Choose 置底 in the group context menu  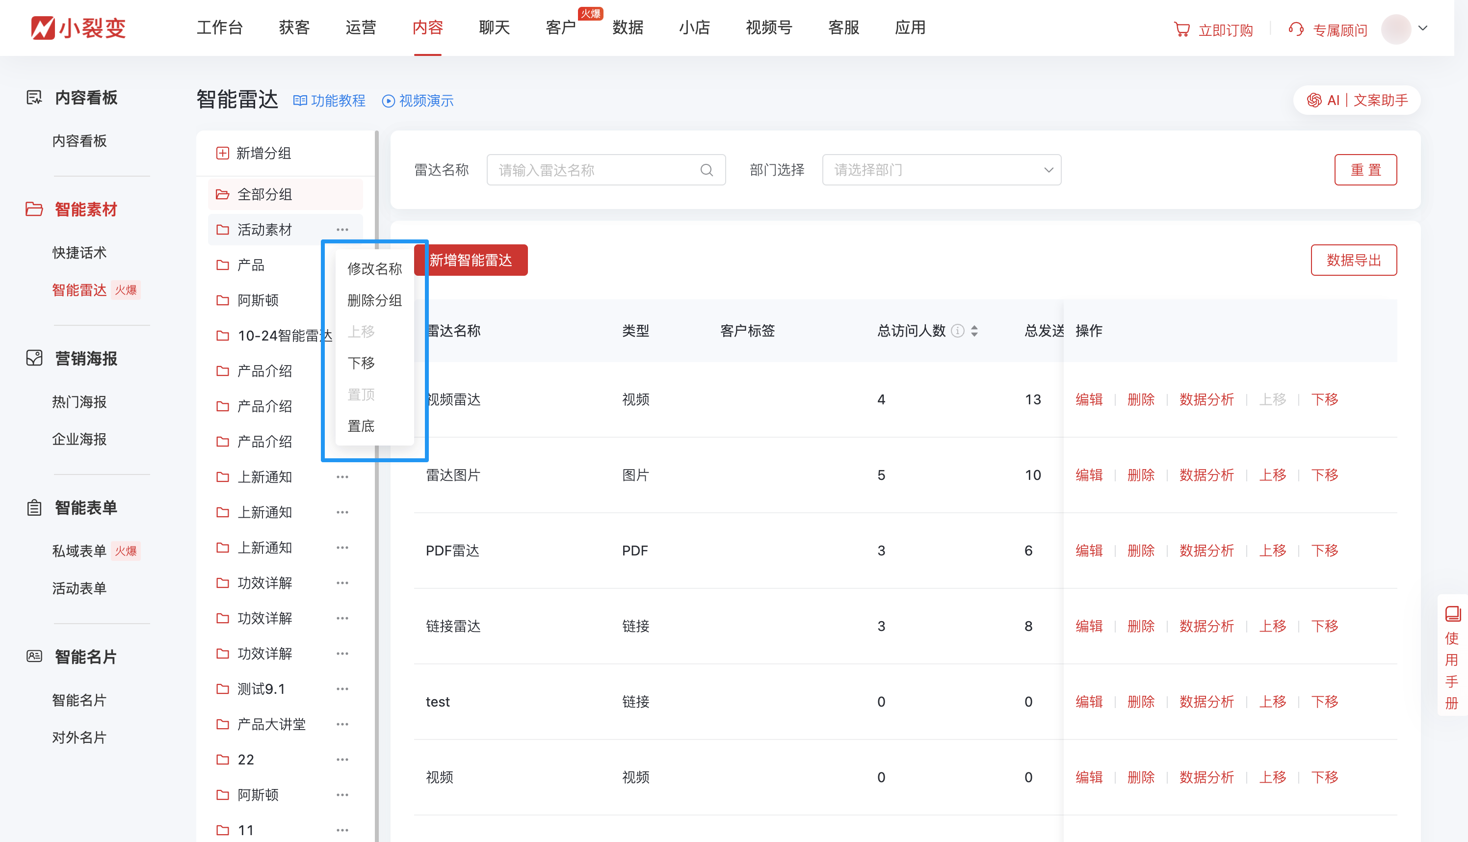click(x=361, y=426)
